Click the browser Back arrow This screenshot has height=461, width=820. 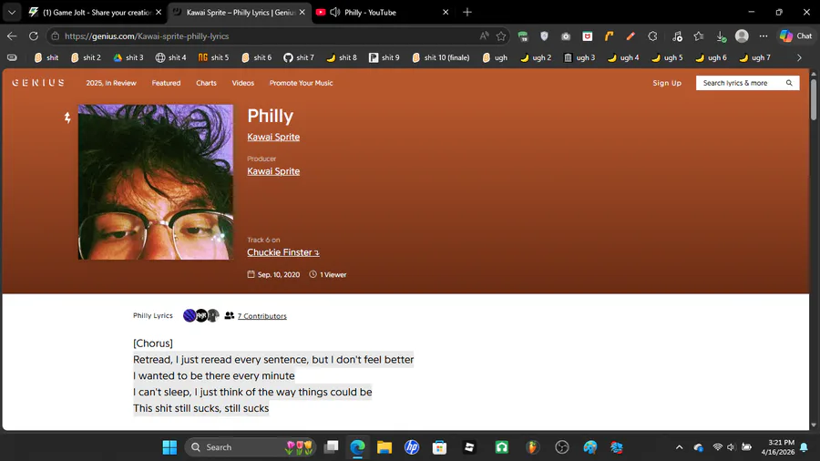click(12, 36)
